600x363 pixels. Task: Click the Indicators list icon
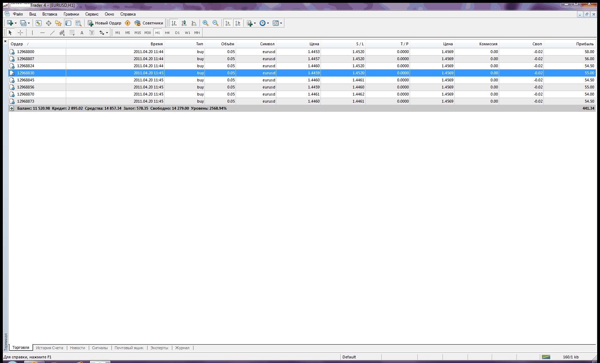250,23
